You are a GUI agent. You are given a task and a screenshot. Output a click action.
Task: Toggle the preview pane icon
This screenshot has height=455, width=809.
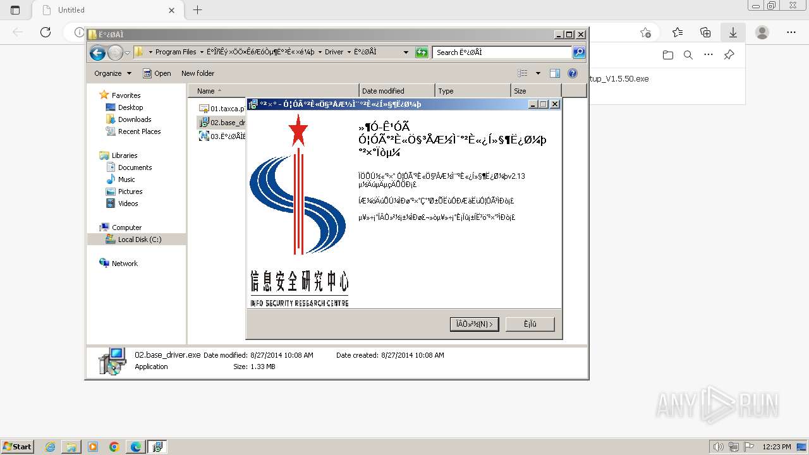pyautogui.click(x=554, y=73)
